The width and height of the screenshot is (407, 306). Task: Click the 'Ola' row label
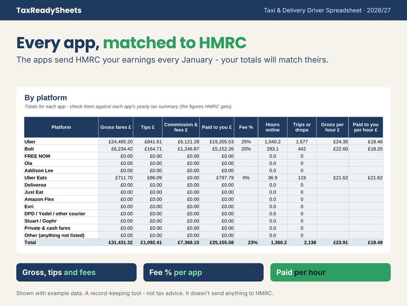pyautogui.click(x=28, y=163)
